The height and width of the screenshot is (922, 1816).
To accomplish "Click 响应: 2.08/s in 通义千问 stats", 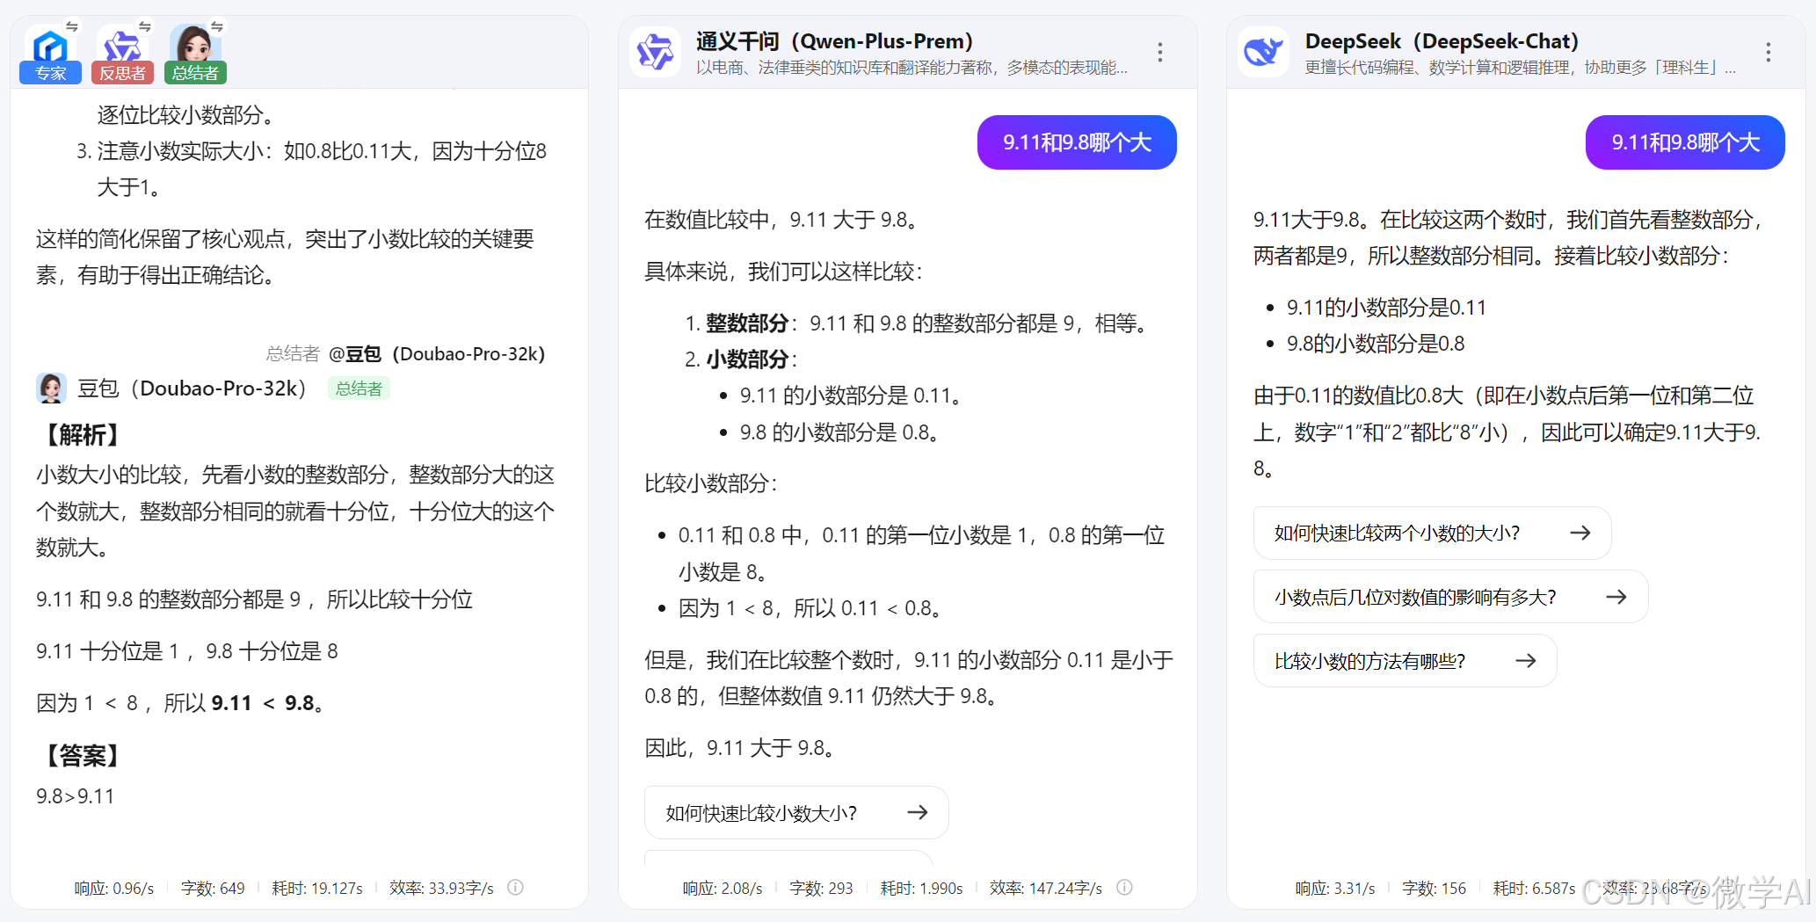I will pos(723,889).
